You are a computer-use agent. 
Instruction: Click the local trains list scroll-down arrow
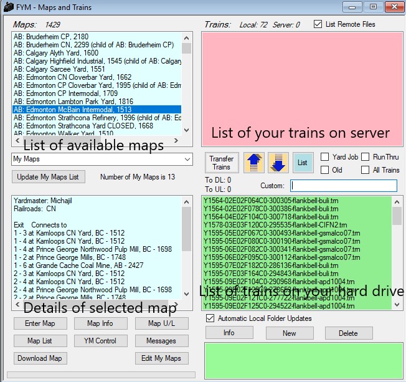click(397, 305)
